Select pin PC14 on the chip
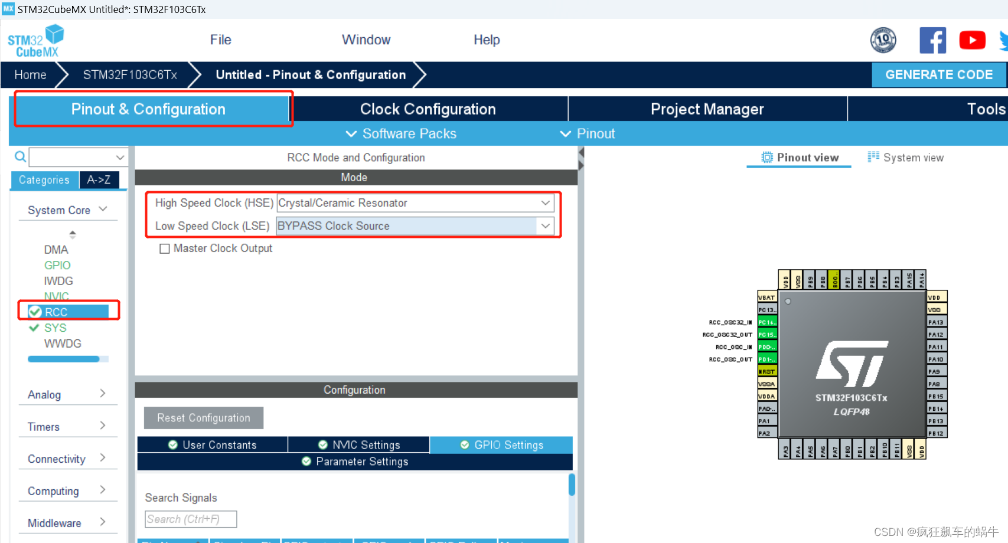 tap(767, 322)
